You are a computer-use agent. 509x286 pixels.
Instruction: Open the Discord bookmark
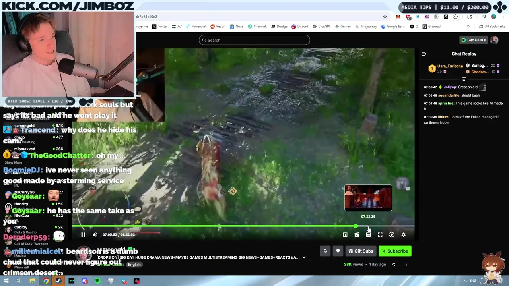tap(300, 27)
